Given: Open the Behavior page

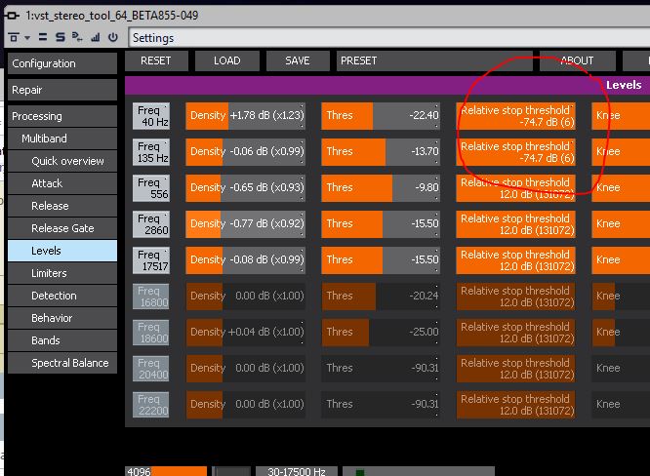Looking at the screenshot, I should (x=62, y=318).
